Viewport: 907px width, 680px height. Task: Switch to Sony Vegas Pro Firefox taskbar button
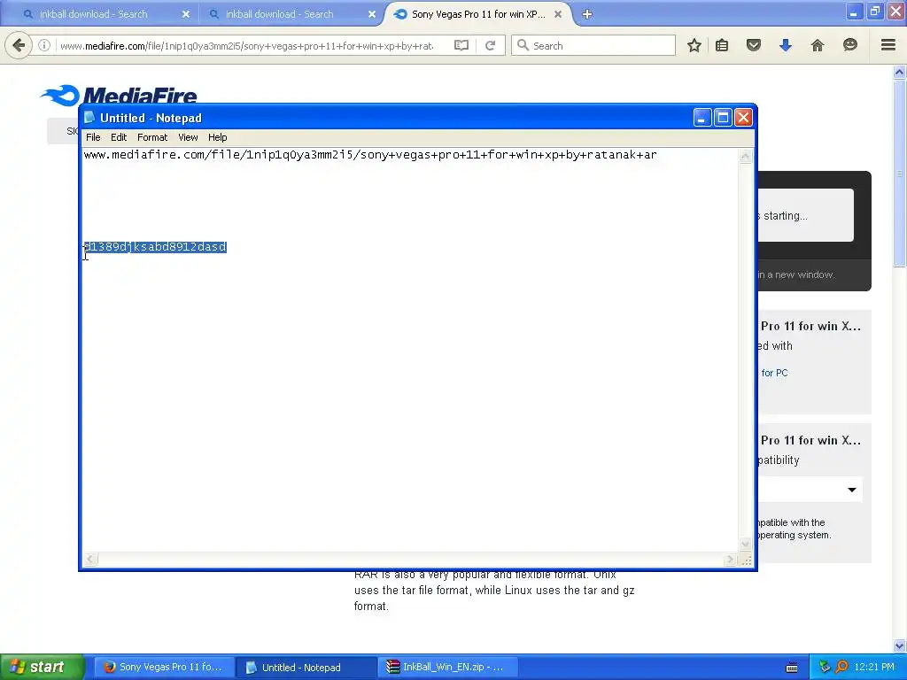164,667
